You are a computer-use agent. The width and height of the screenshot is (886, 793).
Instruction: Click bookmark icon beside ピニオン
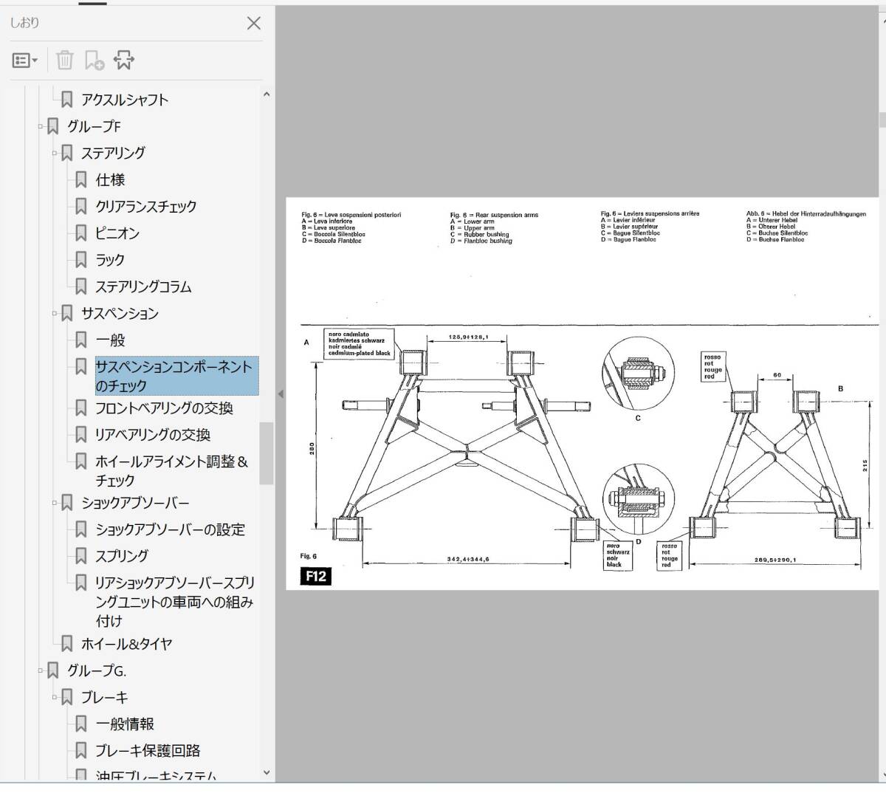pos(81,233)
